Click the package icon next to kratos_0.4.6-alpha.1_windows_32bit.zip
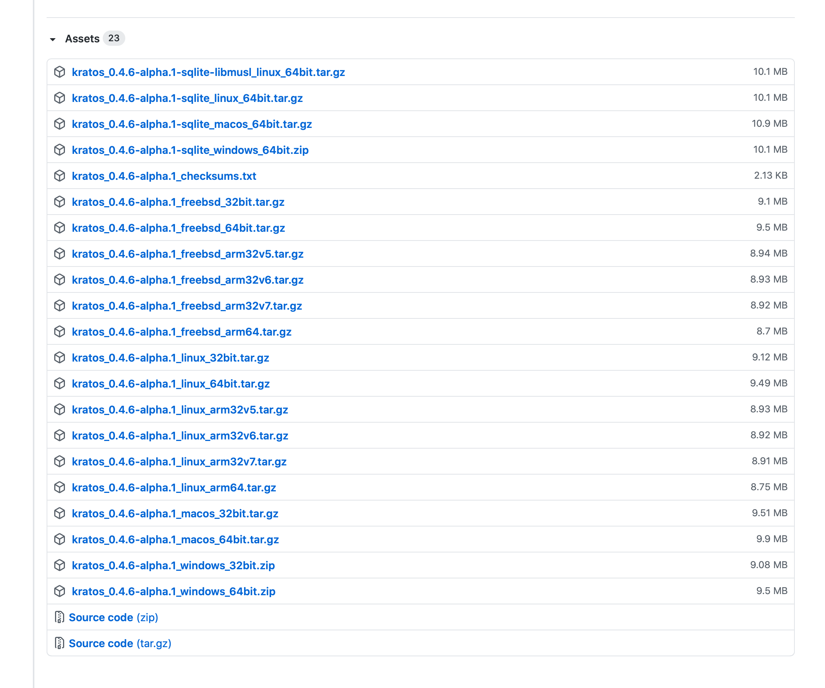The image size is (825, 688). click(x=60, y=565)
